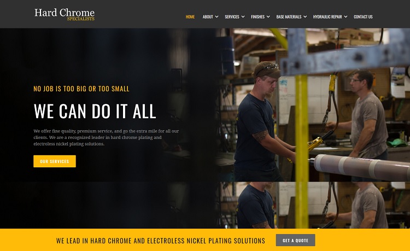Click the yellow banner plating solutions text
The width and height of the screenshot is (410, 251).
161,241
